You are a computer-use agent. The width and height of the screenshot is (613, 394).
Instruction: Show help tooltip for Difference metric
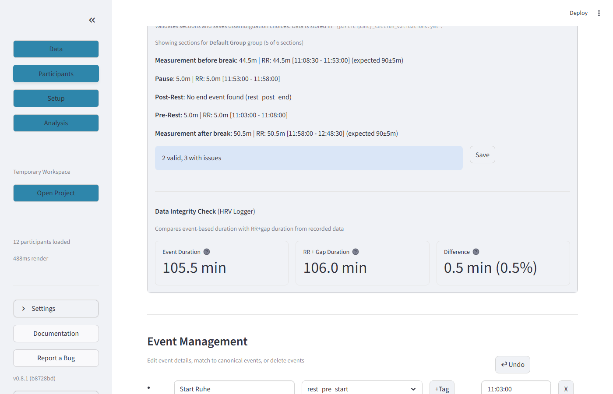(x=476, y=252)
